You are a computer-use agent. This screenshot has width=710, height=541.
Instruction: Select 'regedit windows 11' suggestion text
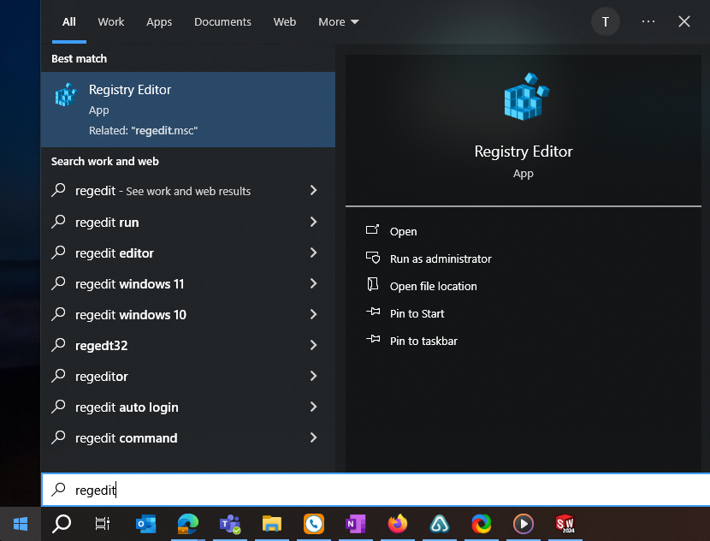[x=129, y=283]
